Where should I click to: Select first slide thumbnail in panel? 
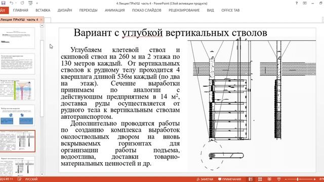(17, 38)
